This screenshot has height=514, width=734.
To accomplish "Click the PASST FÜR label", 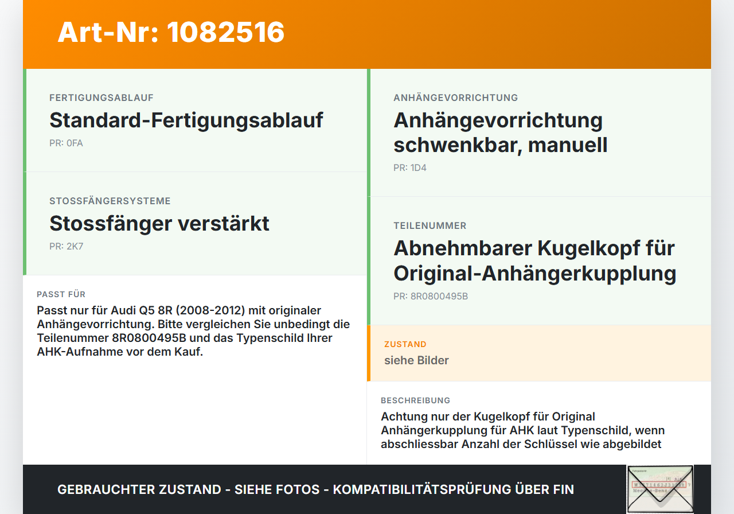I will tap(61, 294).
